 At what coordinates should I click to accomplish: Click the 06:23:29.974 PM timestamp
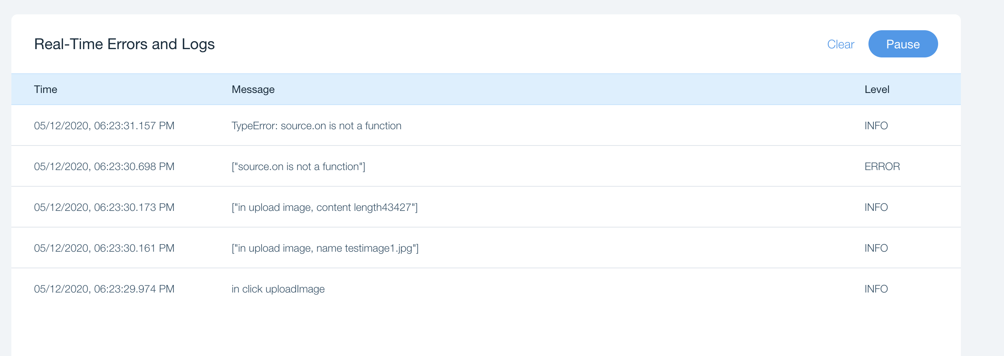pos(104,289)
